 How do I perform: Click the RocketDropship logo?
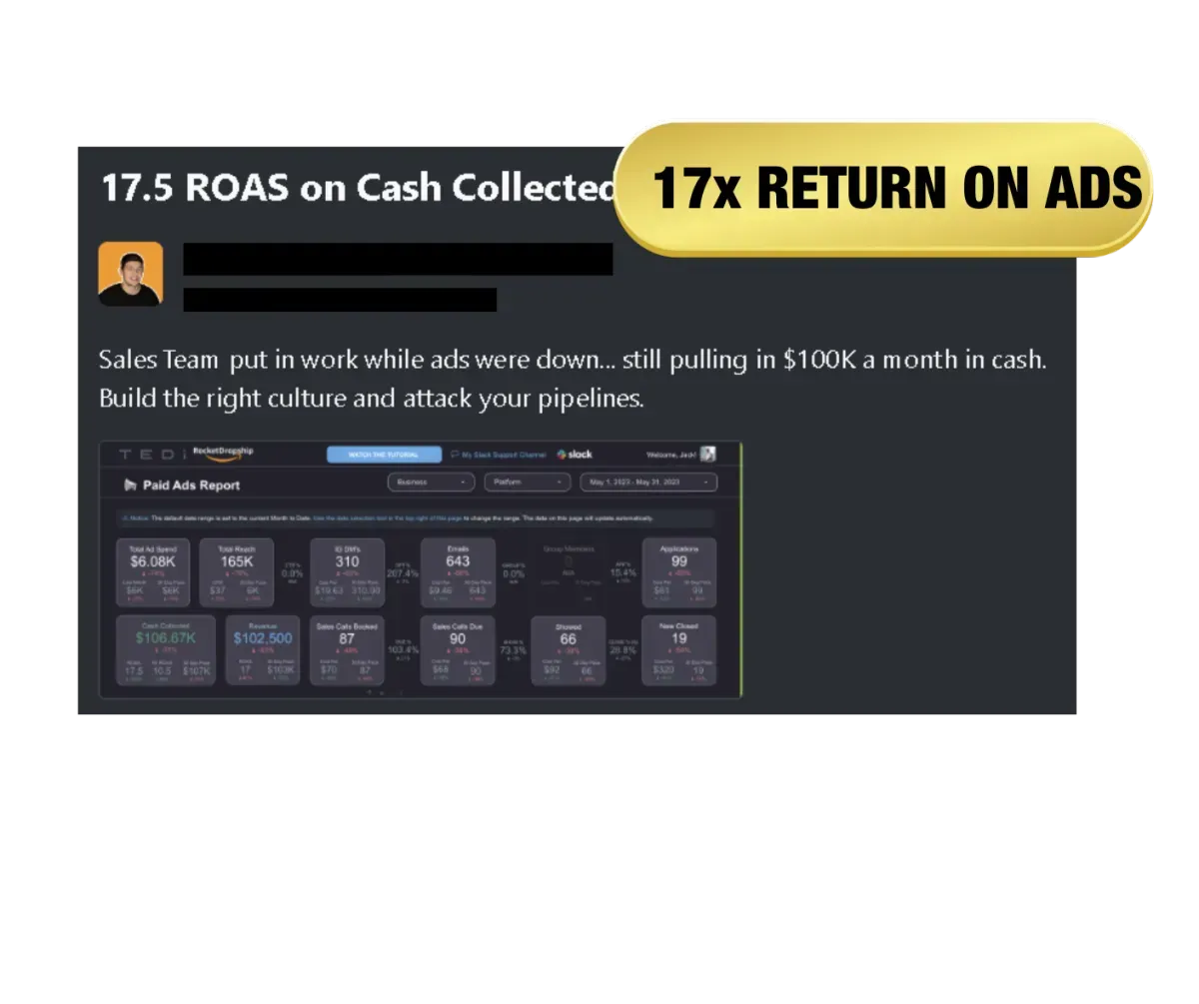[223, 452]
